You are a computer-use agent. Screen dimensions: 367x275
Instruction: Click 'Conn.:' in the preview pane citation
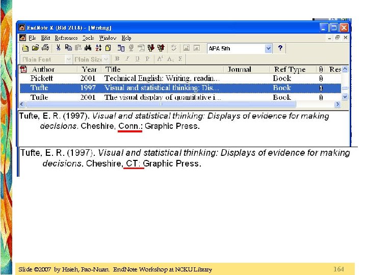[130, 126]
